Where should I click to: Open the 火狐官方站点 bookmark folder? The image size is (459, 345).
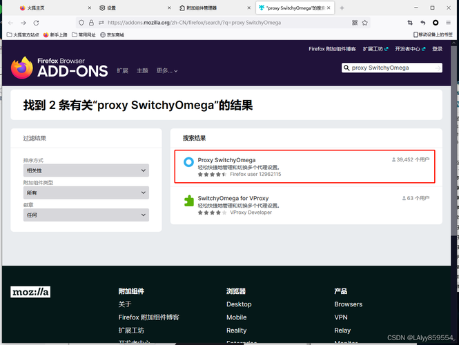23,34
